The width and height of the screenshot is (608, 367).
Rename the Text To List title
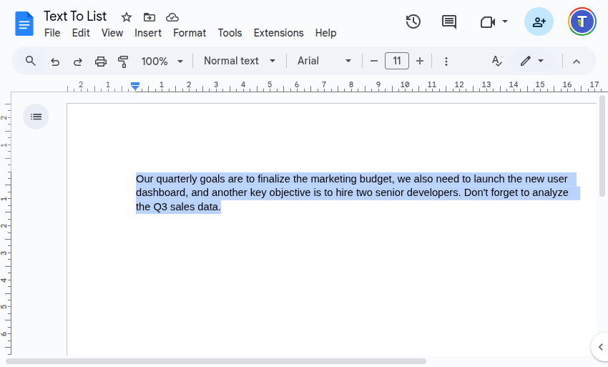(x=75, y=16)
